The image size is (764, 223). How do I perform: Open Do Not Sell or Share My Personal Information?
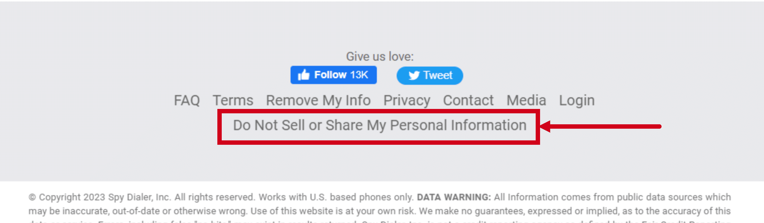[x=380, y=125]
